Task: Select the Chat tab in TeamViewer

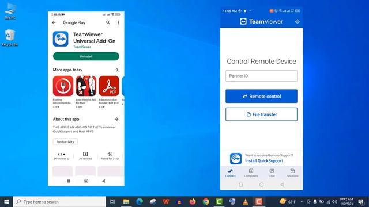Action: [x=272, y=173]
